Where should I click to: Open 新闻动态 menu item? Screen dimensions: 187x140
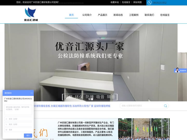click(118, 15)
